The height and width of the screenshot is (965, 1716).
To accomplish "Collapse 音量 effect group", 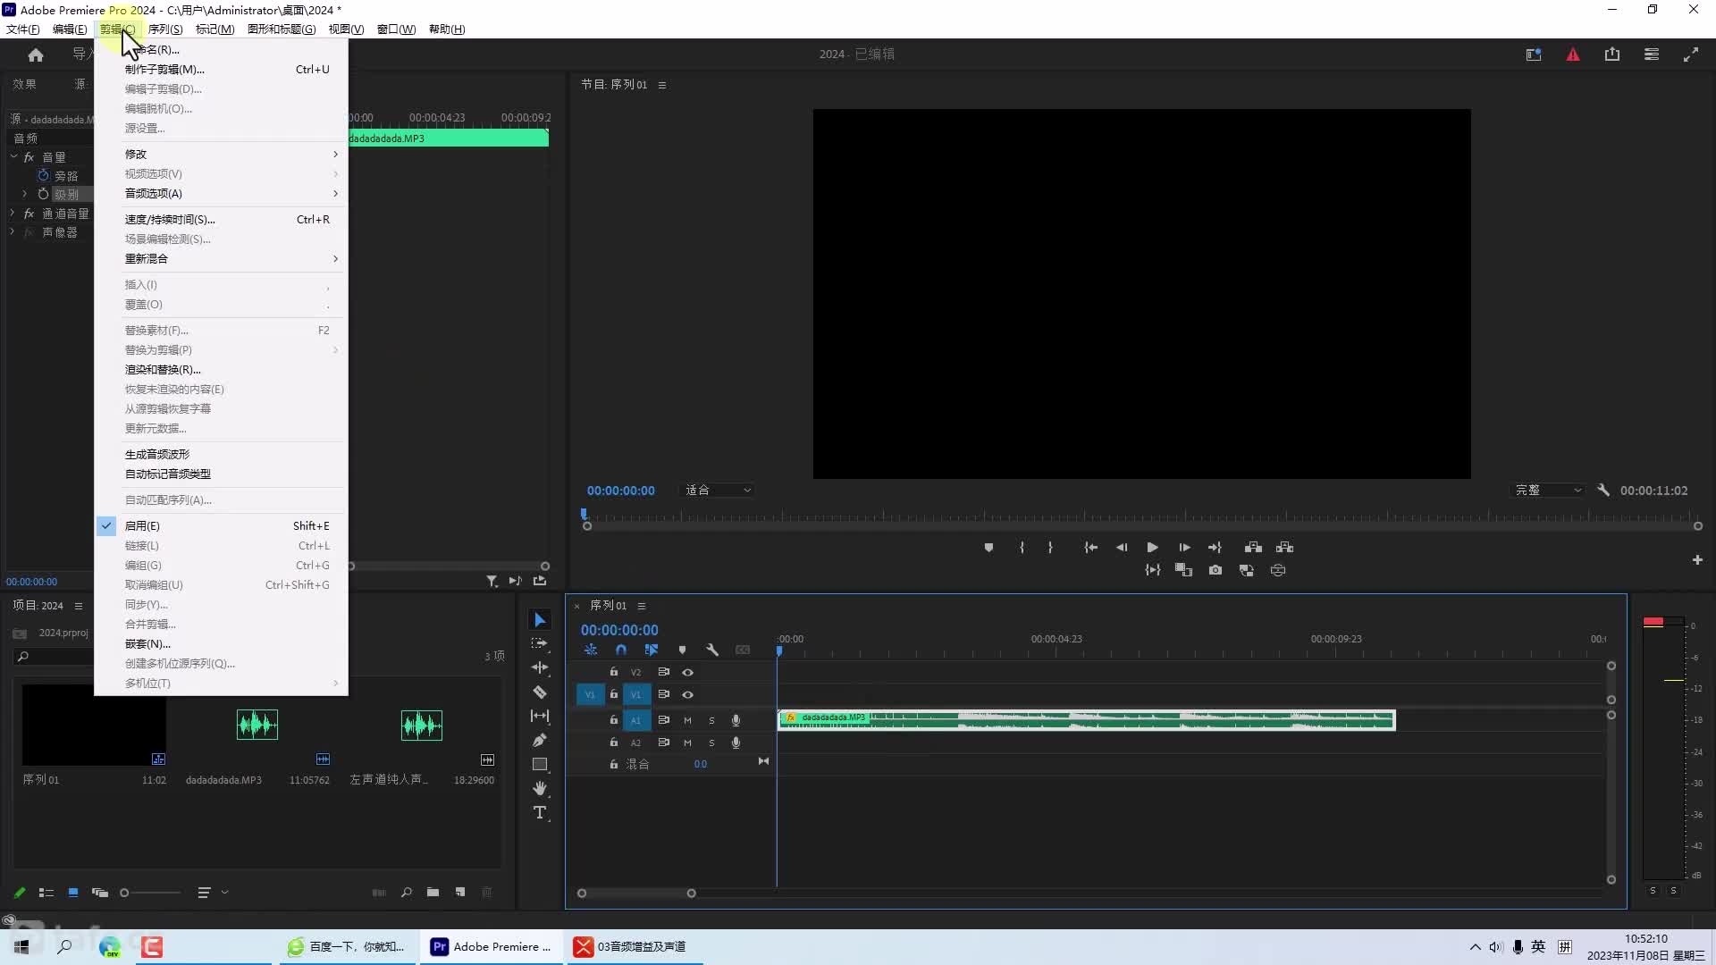I will [13, 157].
